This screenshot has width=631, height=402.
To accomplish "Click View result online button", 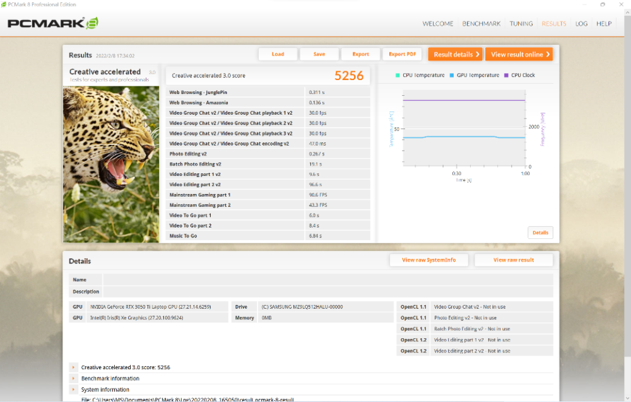I will click(x=519, y=54).
